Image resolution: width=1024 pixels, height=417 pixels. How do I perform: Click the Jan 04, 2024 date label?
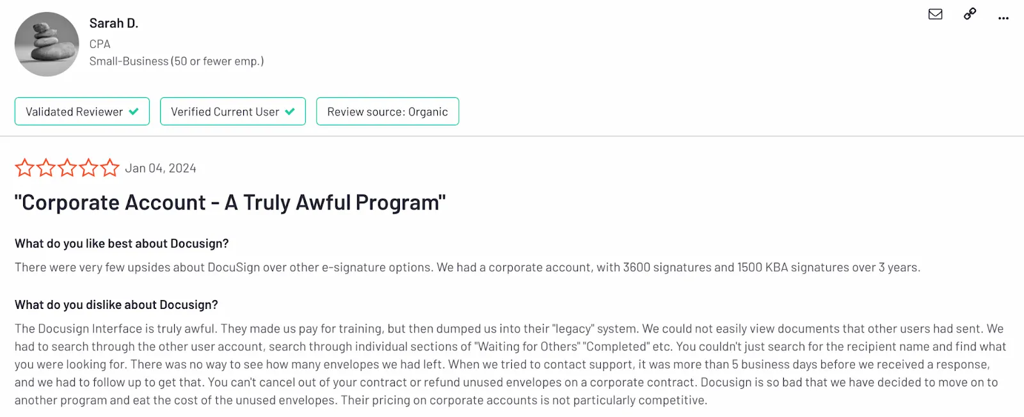(161, 168)
